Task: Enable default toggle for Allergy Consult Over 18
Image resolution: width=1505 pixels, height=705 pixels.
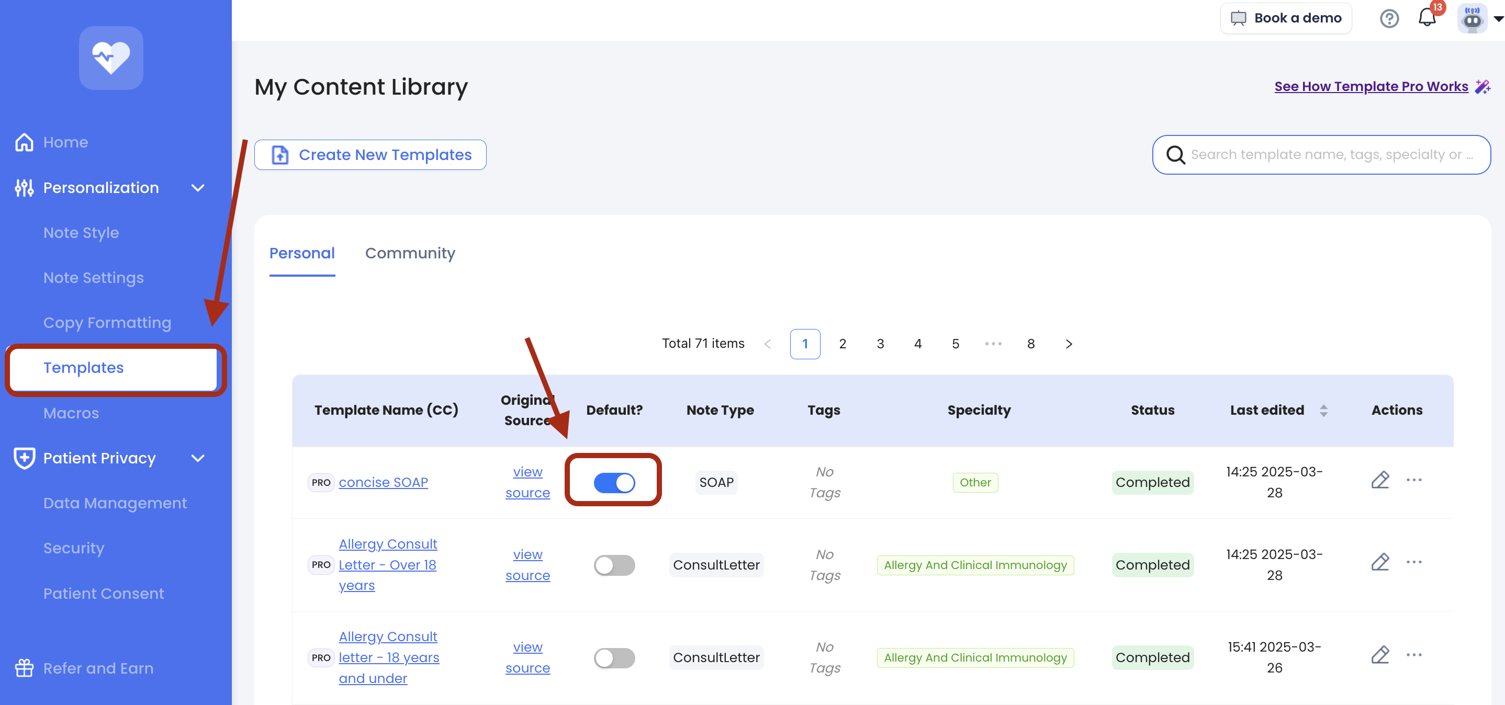Action: click(x=614, y=565)
